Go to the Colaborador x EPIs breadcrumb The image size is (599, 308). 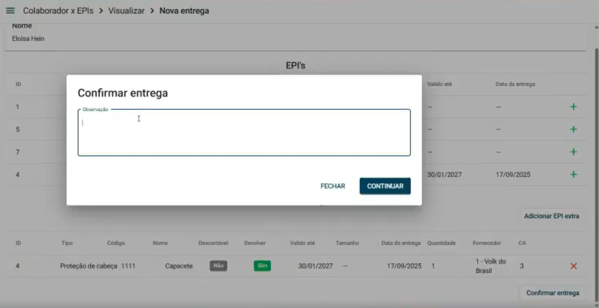point(58,11)
